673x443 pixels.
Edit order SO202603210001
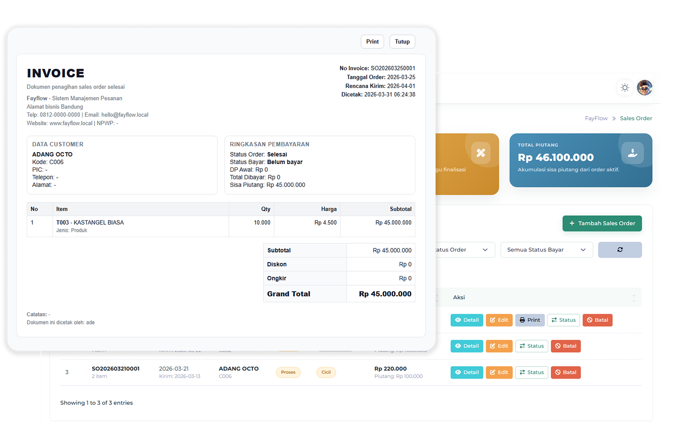coord(499,372)
